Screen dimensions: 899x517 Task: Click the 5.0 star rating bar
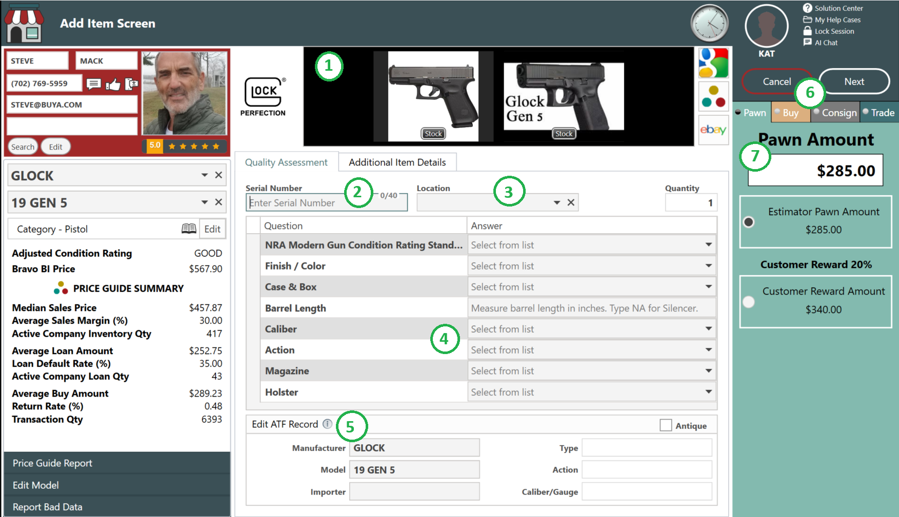[x=184, y=146]
